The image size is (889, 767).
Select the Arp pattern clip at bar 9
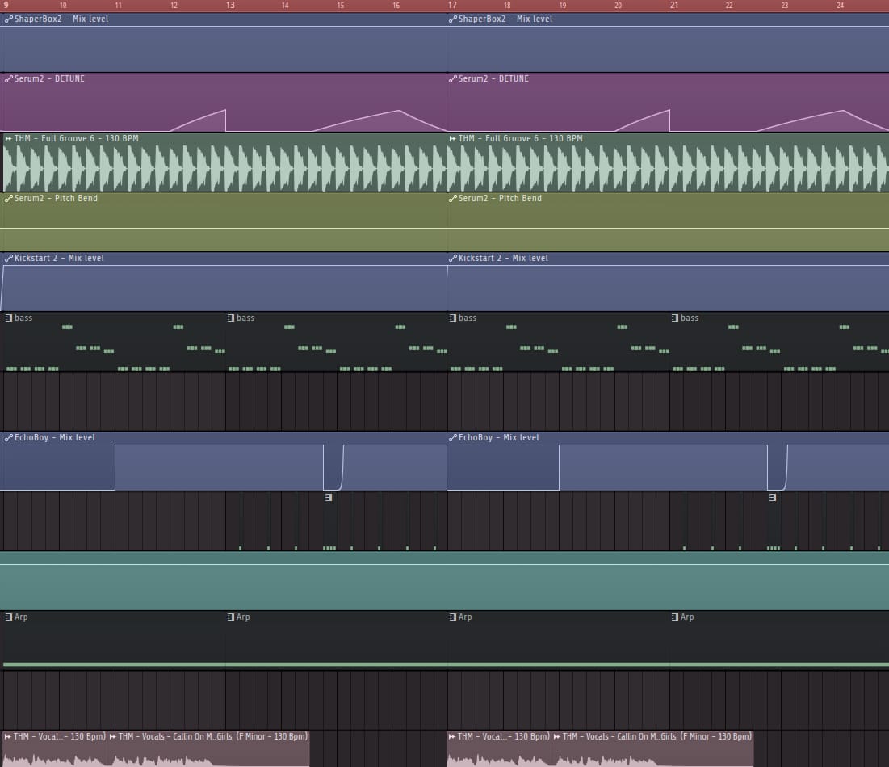(114, 641)
